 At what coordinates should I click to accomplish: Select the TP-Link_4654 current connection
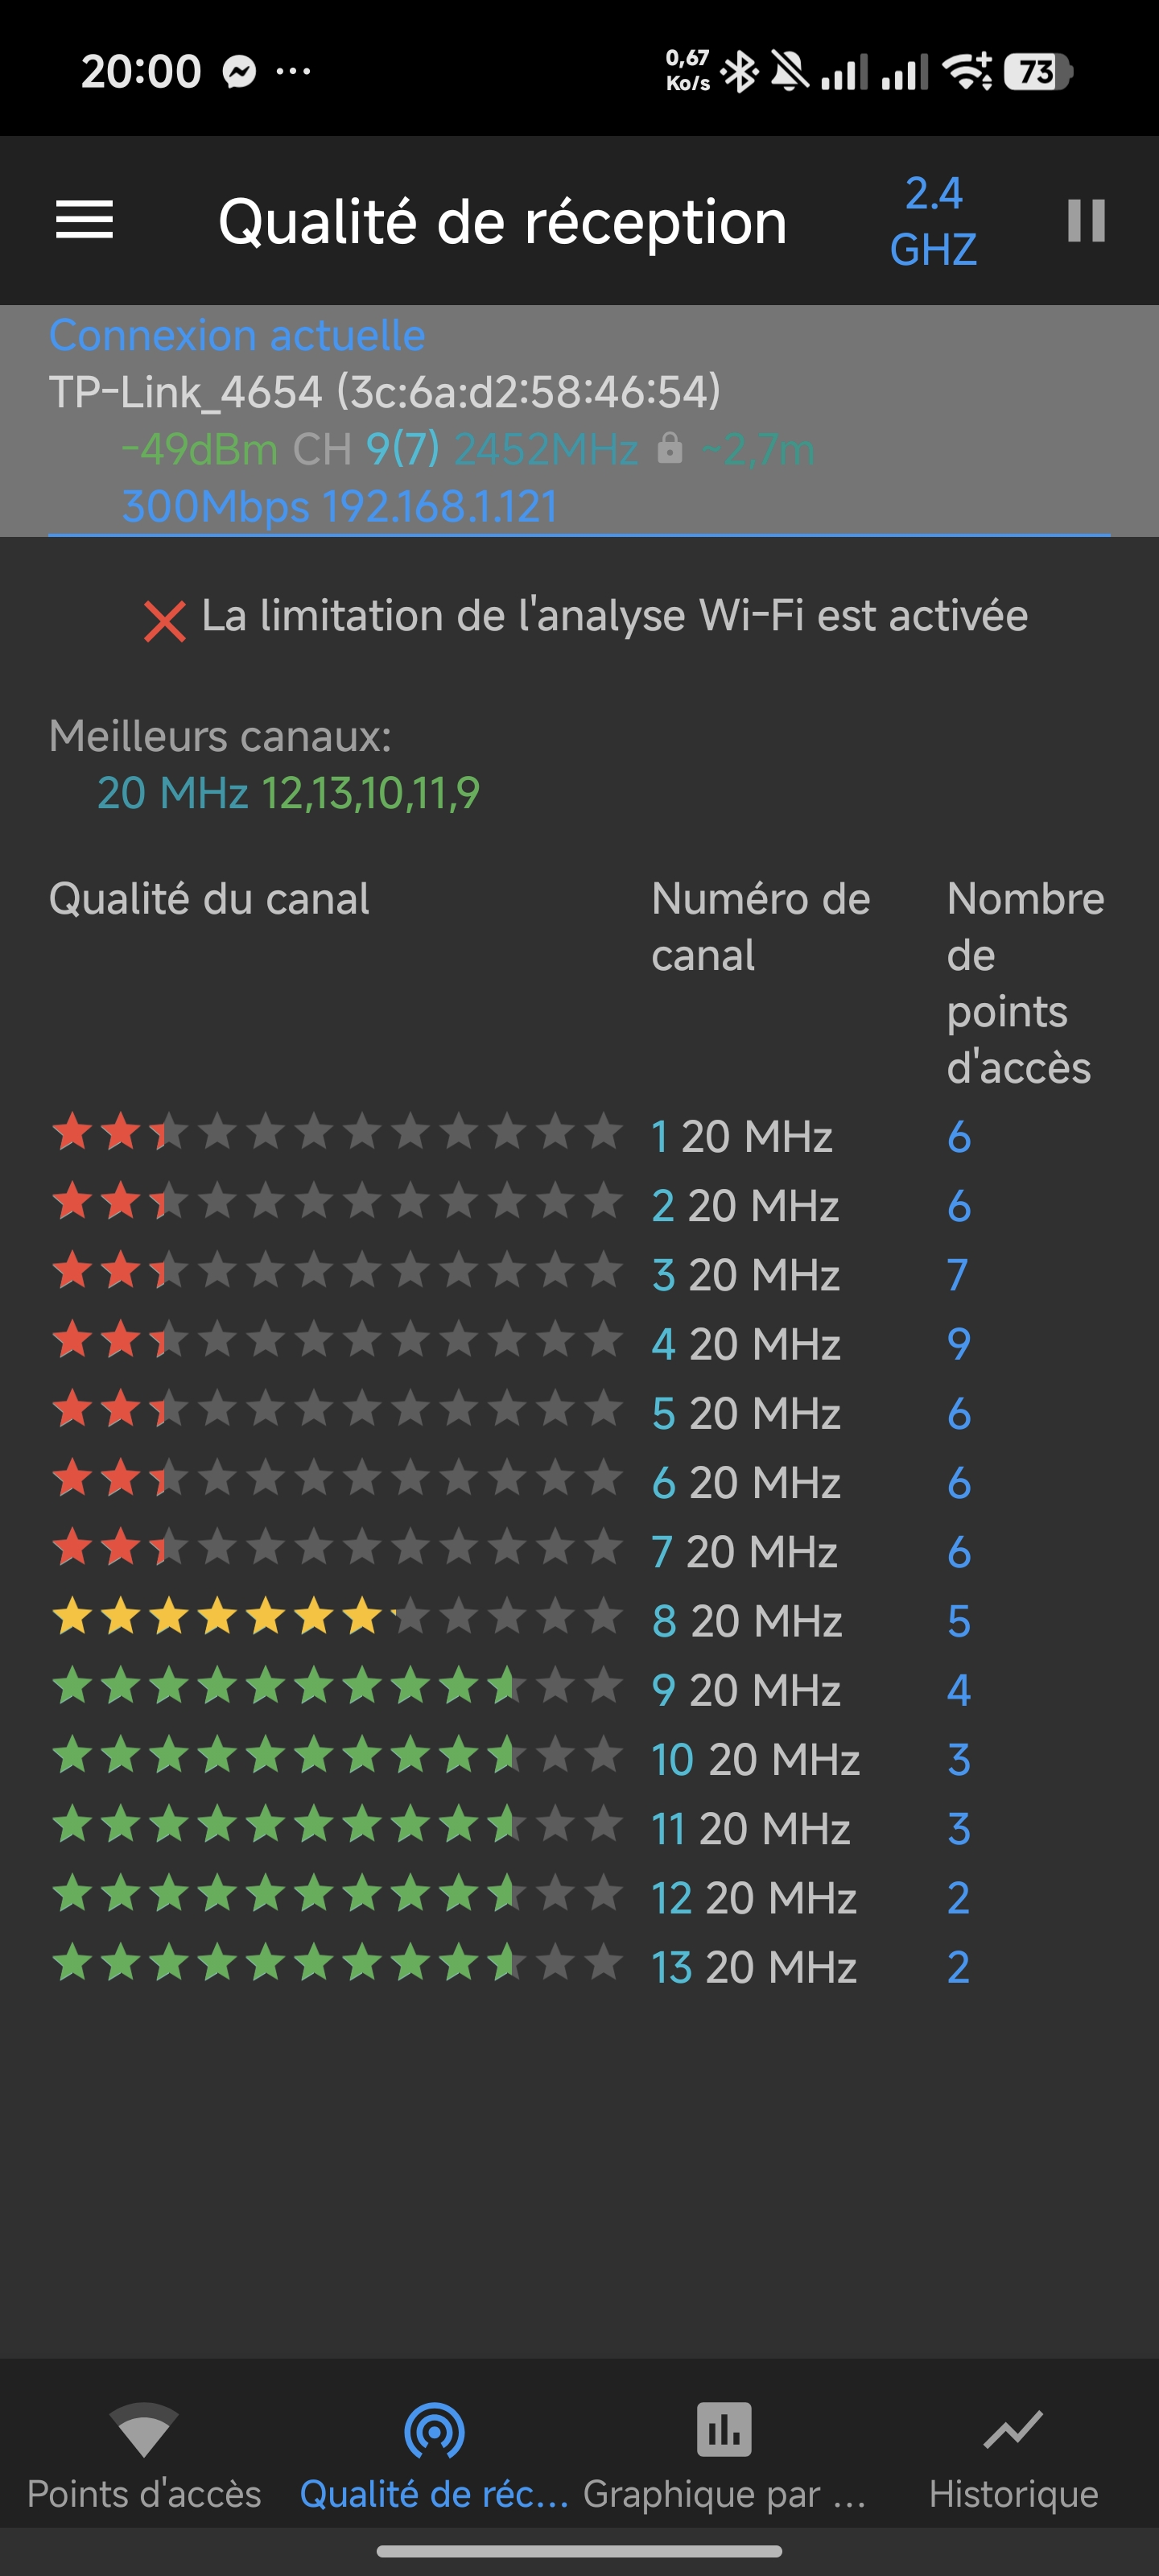pyautogui.click(x=385, y=392)
